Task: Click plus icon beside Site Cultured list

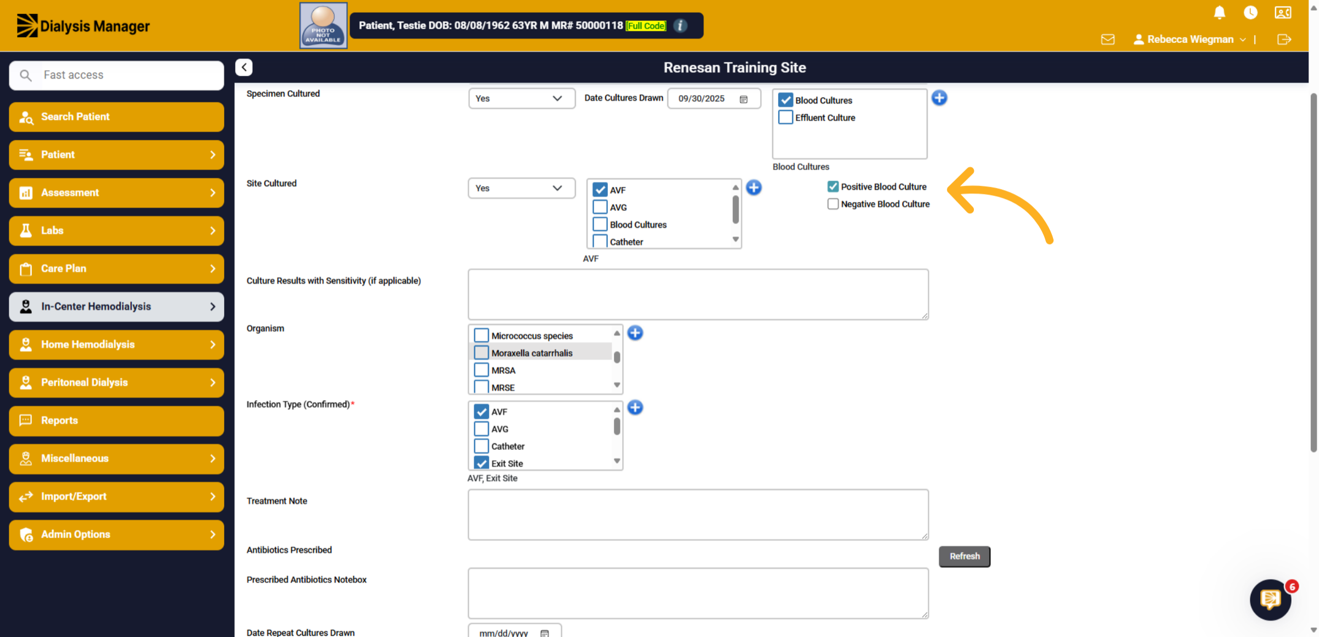Action: point(753,187)
